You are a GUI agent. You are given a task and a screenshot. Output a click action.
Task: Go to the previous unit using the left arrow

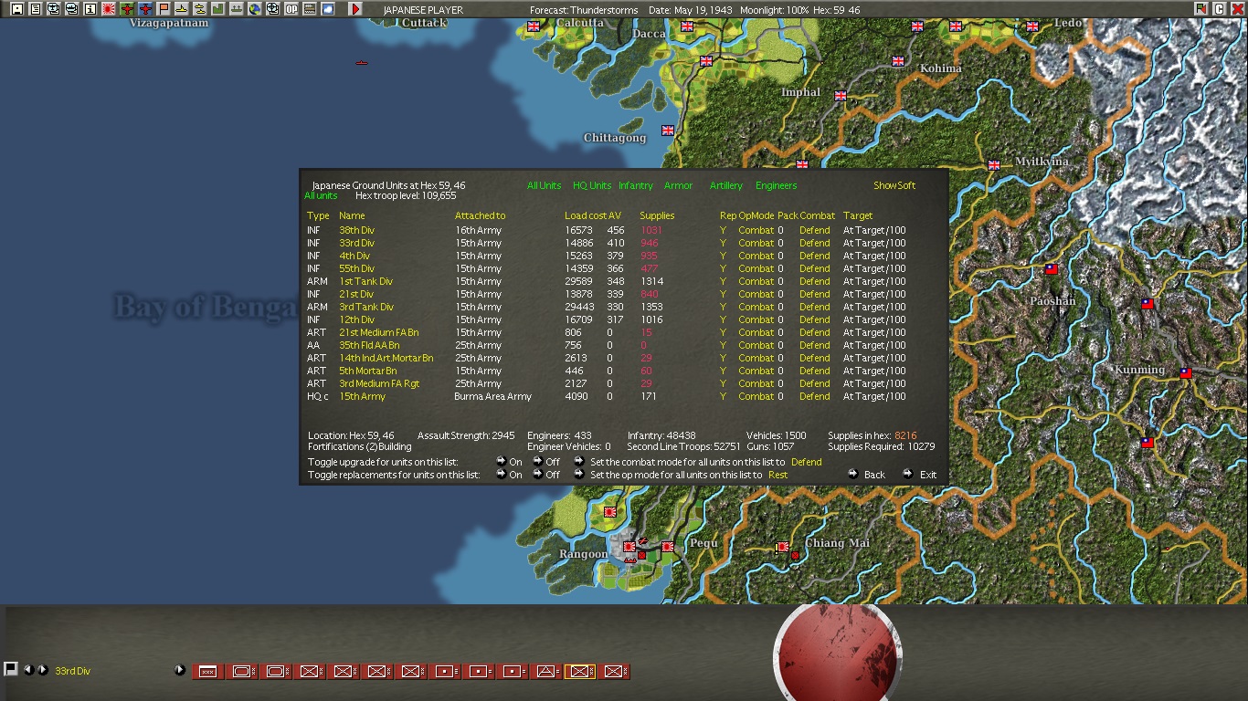click(x=28, y=670)
